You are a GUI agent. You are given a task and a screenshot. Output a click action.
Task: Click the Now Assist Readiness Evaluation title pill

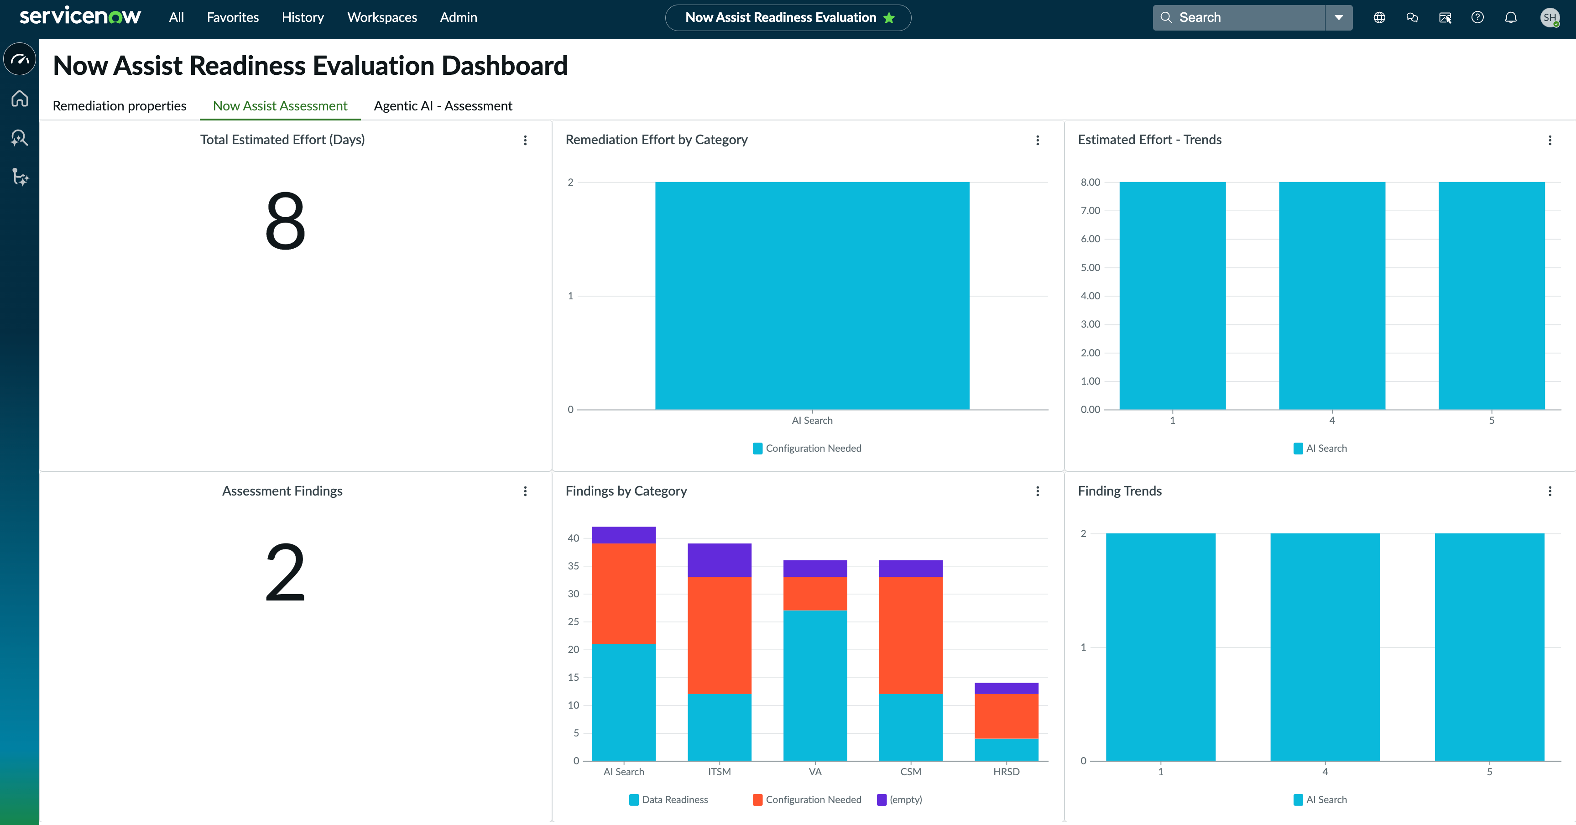[x=788, y=17]
